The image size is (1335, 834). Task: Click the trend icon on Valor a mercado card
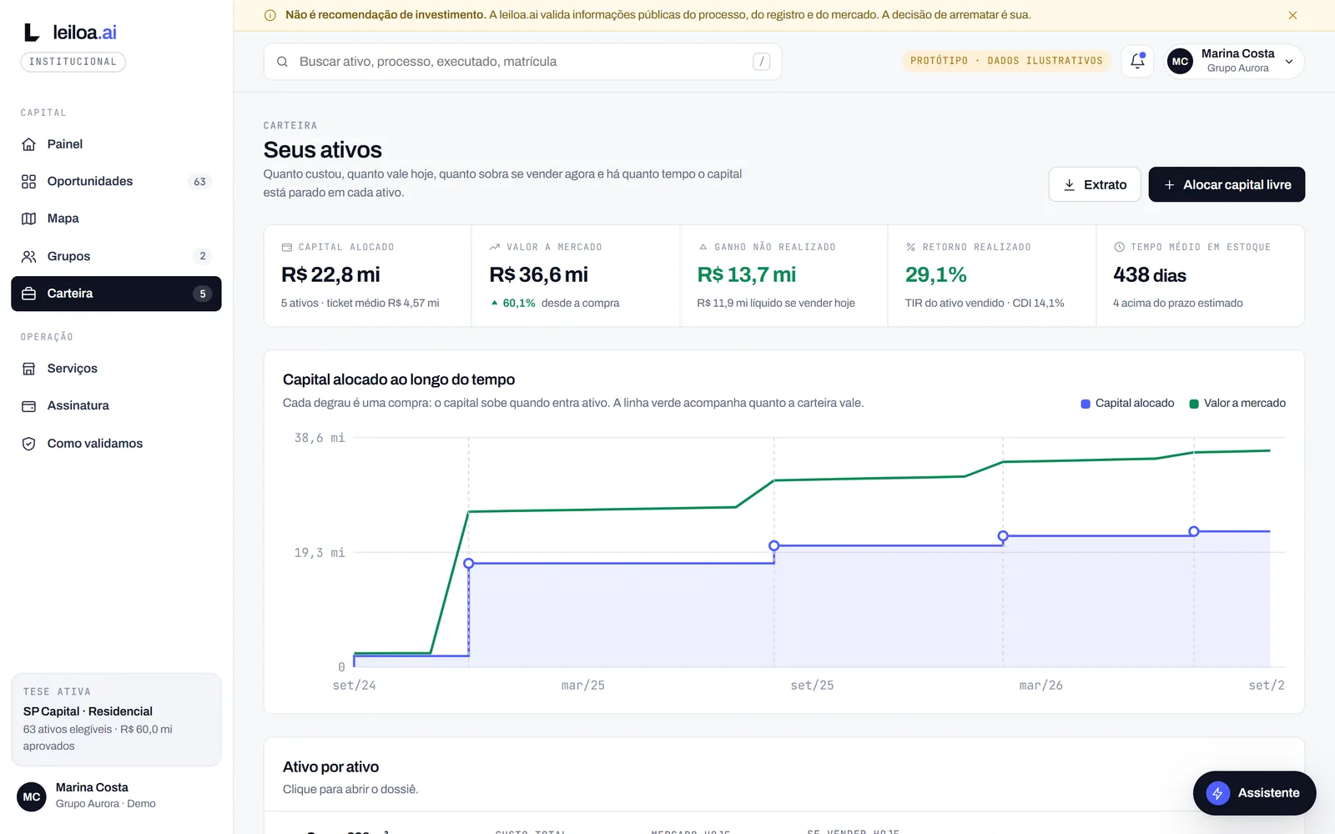pos(495,247)
